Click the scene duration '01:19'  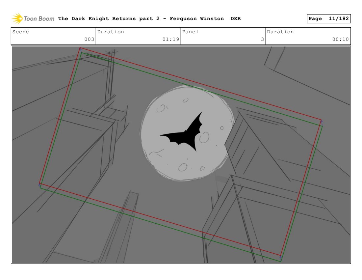171,39
